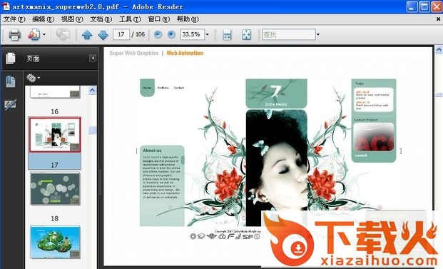Click the Pages panel icon in sidebar
The height and width of the screenshot is (269, 443).
11,59
